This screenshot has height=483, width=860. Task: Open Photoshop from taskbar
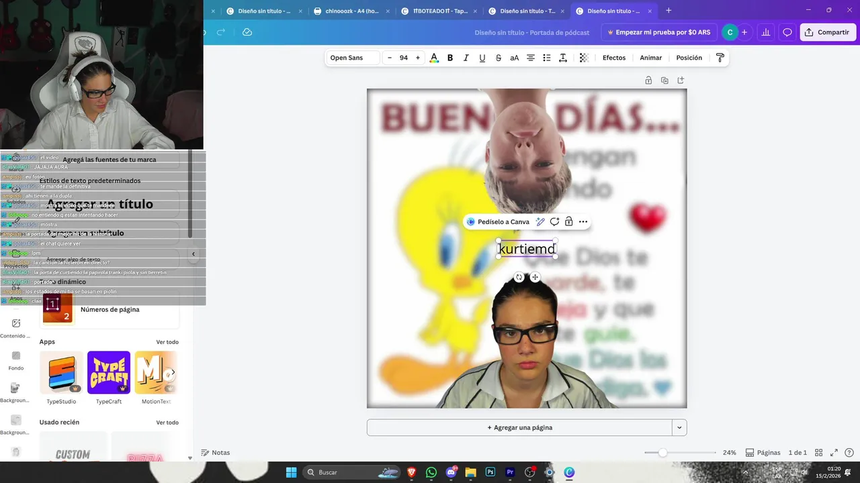point(490,472)
